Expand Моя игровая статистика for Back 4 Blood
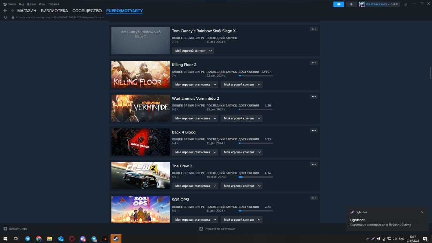This screenshot has height=243, width=432. (x=195, y=152)
